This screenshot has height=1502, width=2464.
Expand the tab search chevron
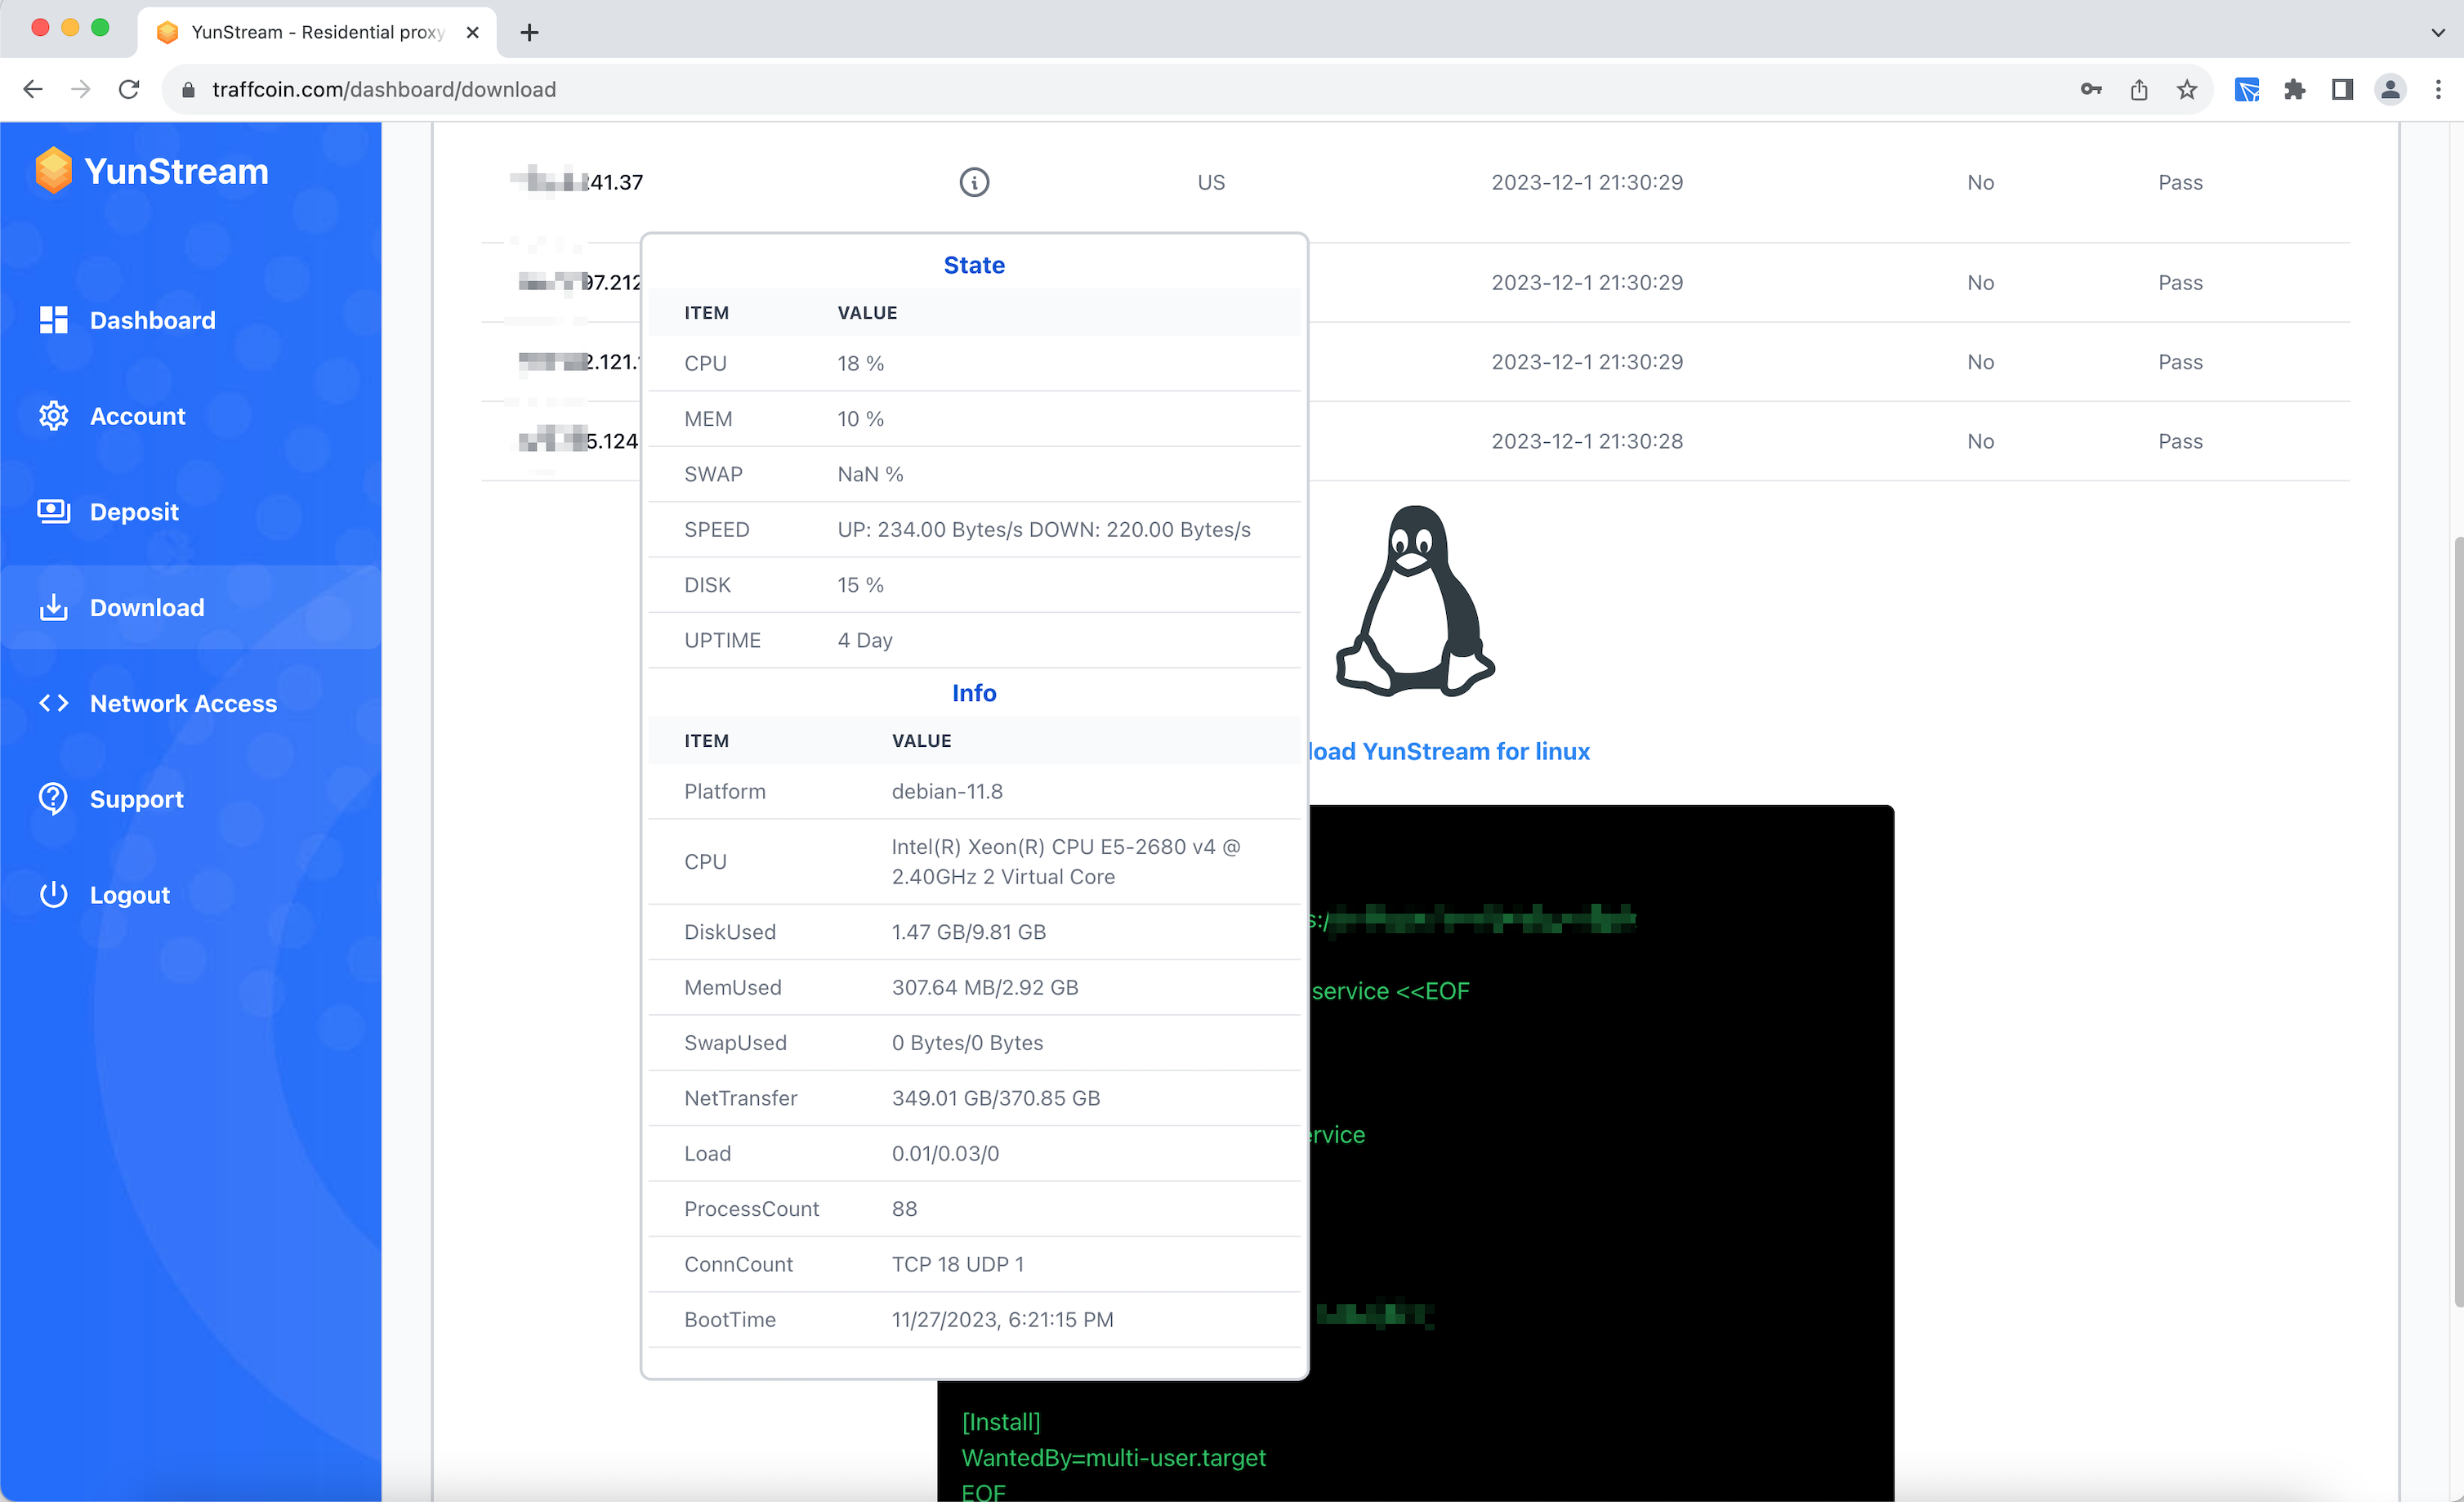click(x=2437, y=32)
